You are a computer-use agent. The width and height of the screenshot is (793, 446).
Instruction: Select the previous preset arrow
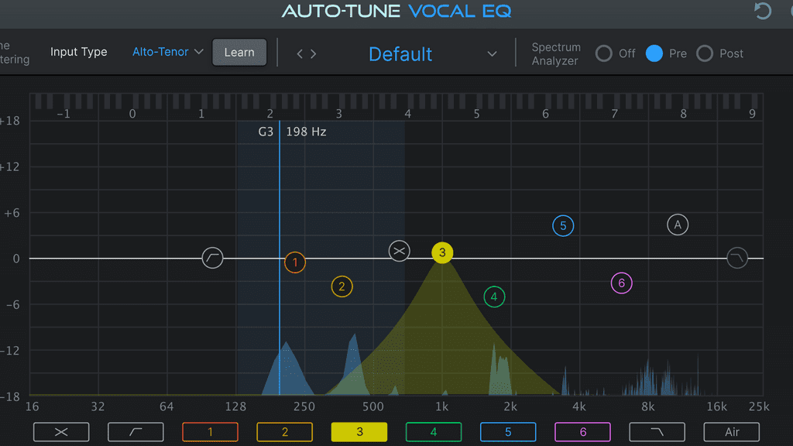300,53
